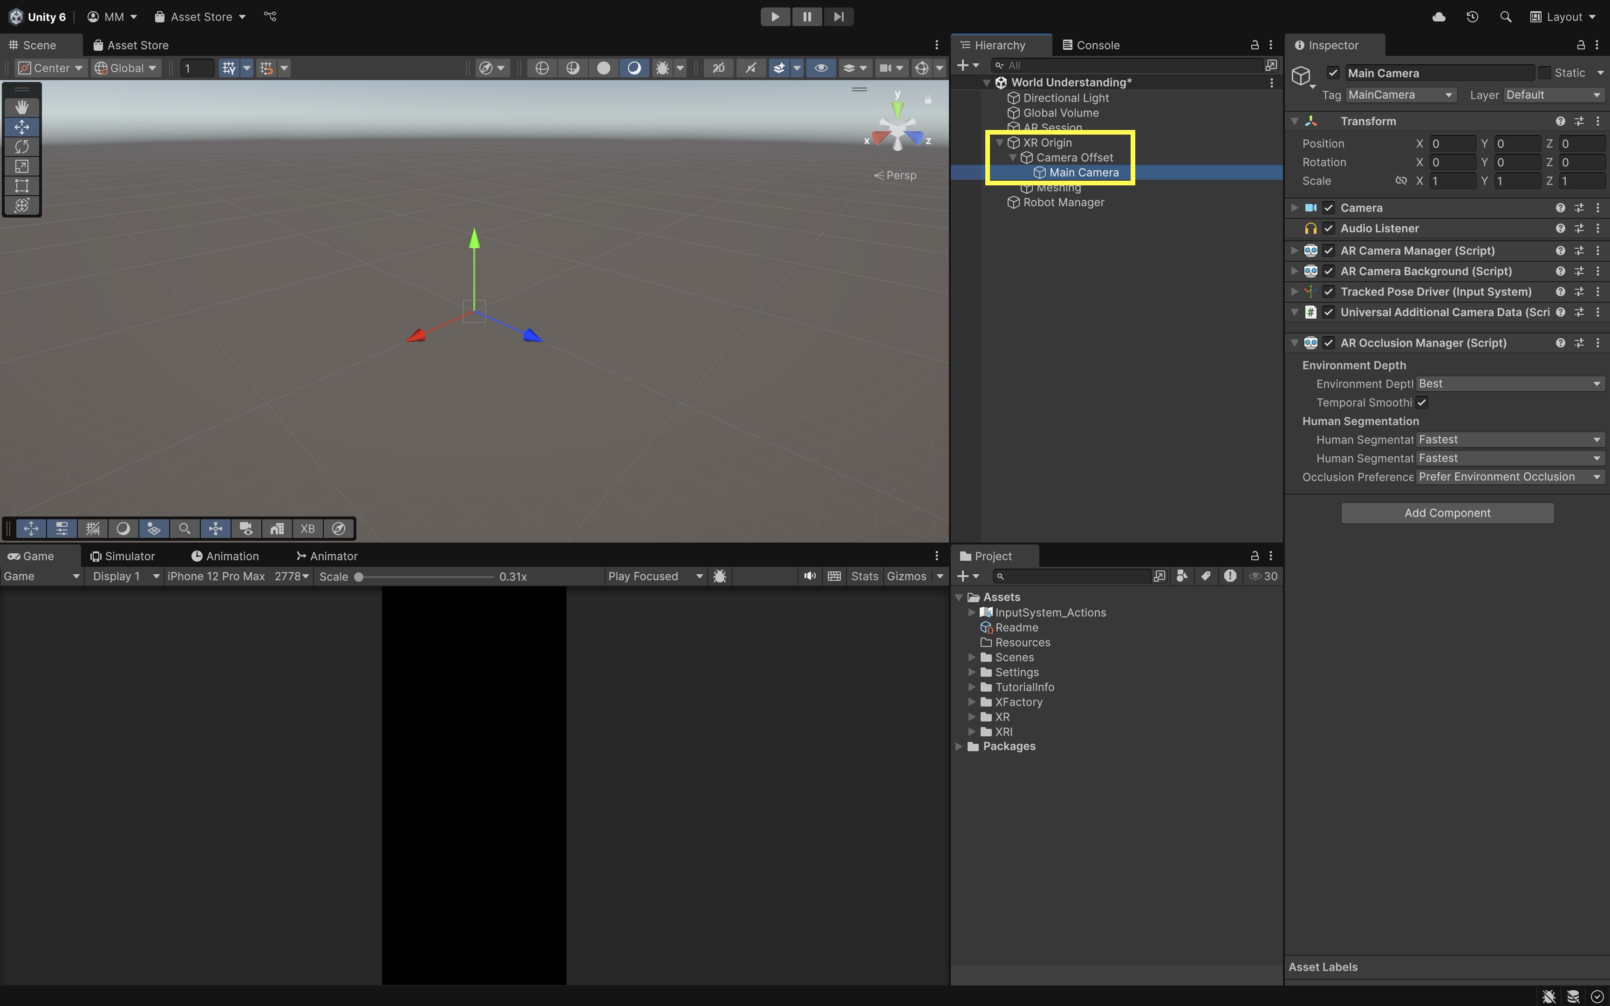Open the Undo History icon
Image resolution: width=1610 pixels, height=1006 pixels.
click(1472, 17)
